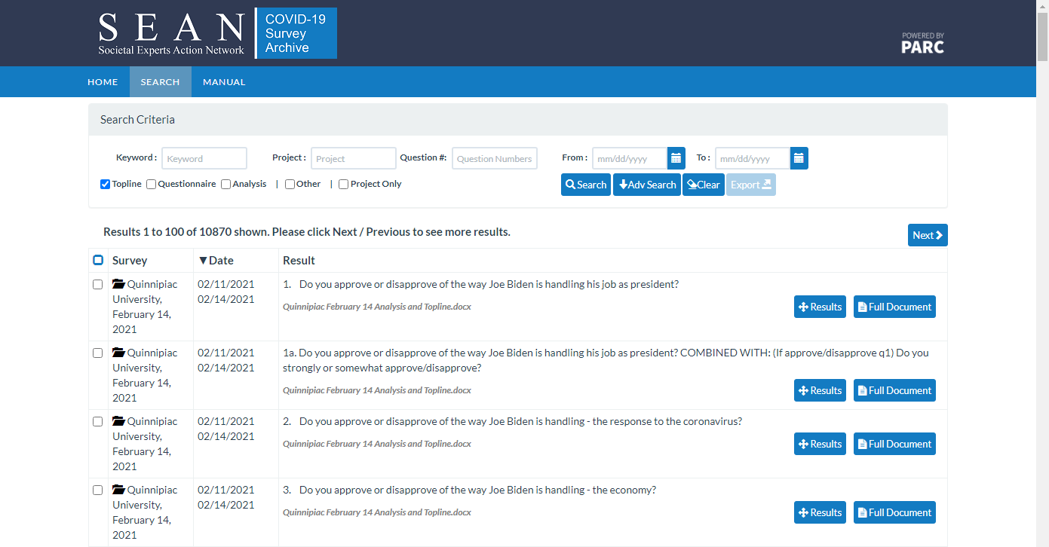
Task: Click the SEAN COVID-19 Survey Archive logo
Action: click(x=217, y=33)
